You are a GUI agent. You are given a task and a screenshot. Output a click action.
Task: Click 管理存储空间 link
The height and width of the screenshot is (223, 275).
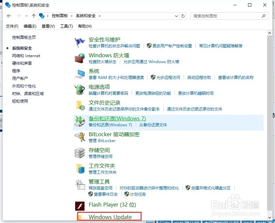(101, 157)
